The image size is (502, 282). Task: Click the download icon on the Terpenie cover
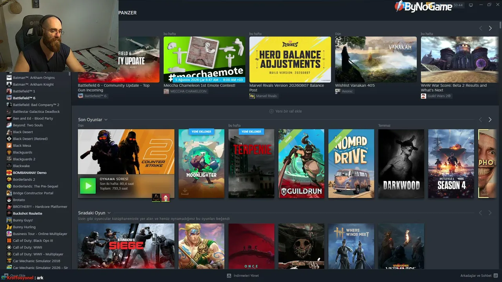point(235,191)
